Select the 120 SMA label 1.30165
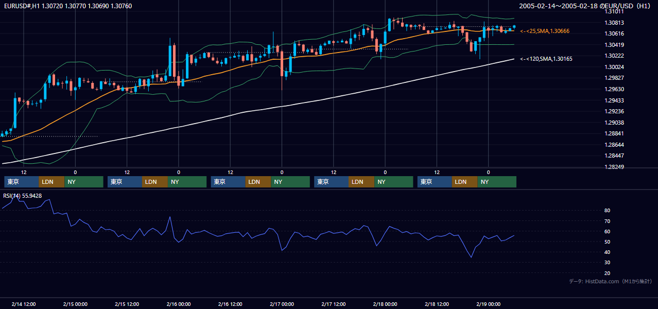The height and width of the screenshot is (309, 658). click(x=546, y=59)
